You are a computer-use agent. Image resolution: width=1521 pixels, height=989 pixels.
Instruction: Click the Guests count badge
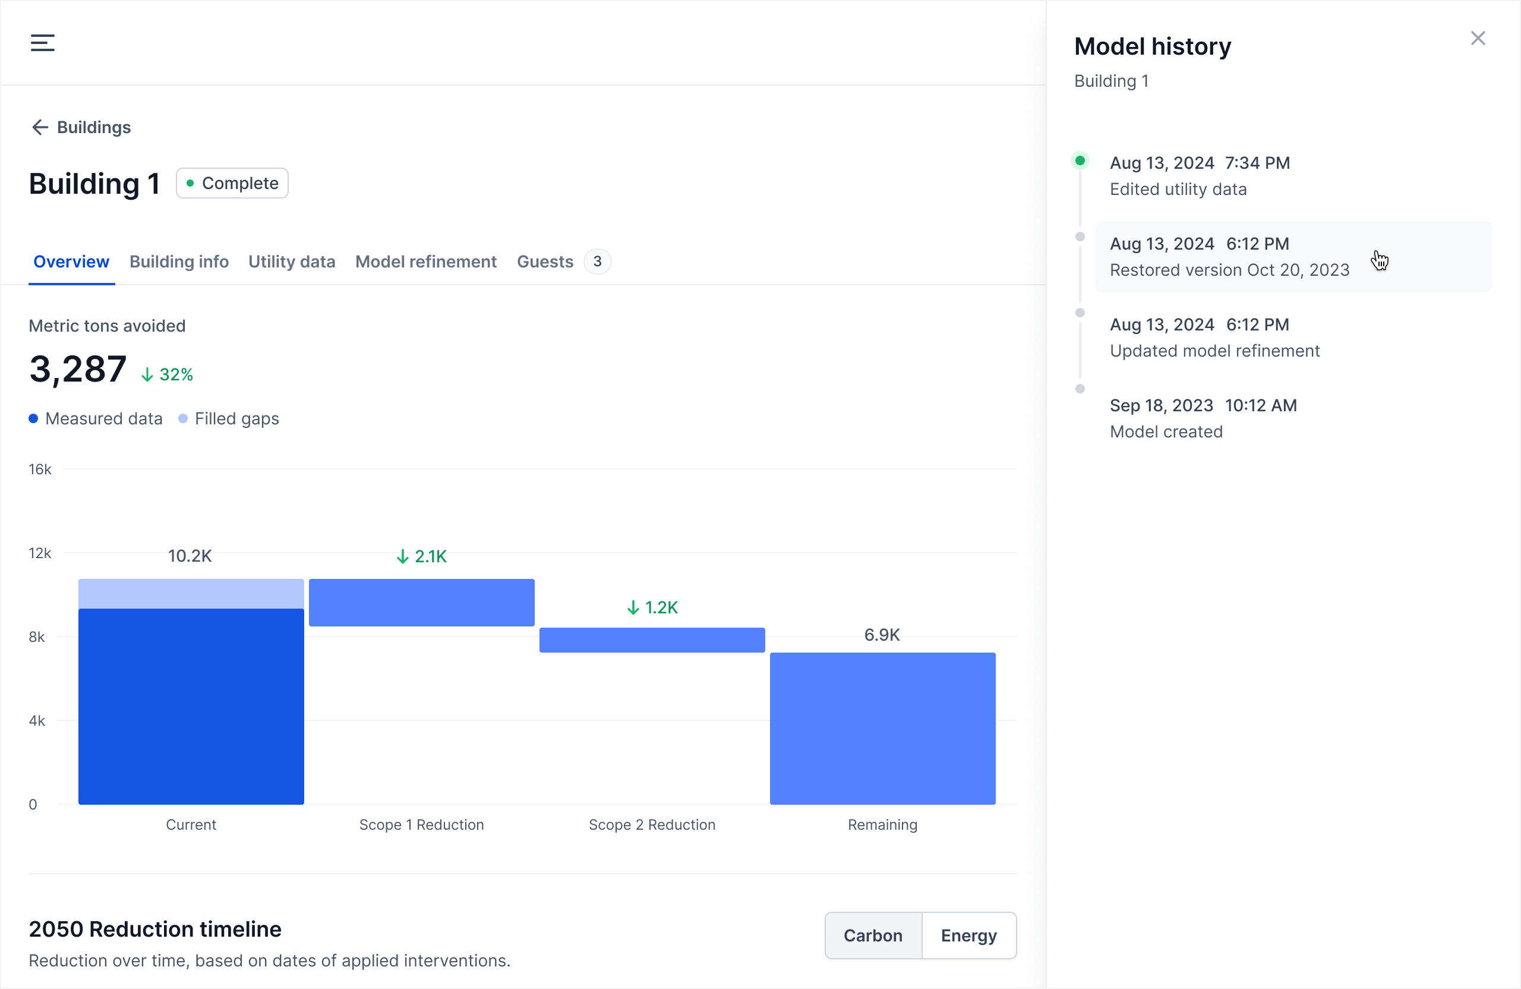(x=597, y=262)
